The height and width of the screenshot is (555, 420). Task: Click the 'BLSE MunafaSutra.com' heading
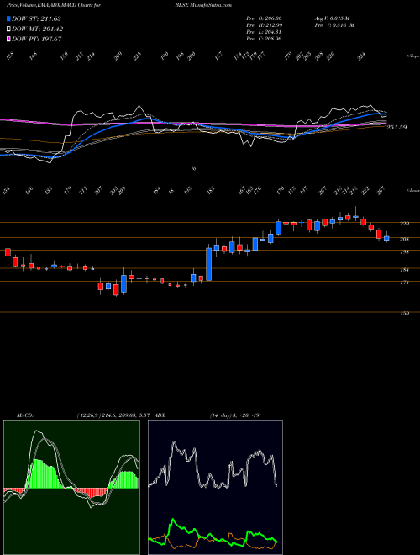pos(203,5)
